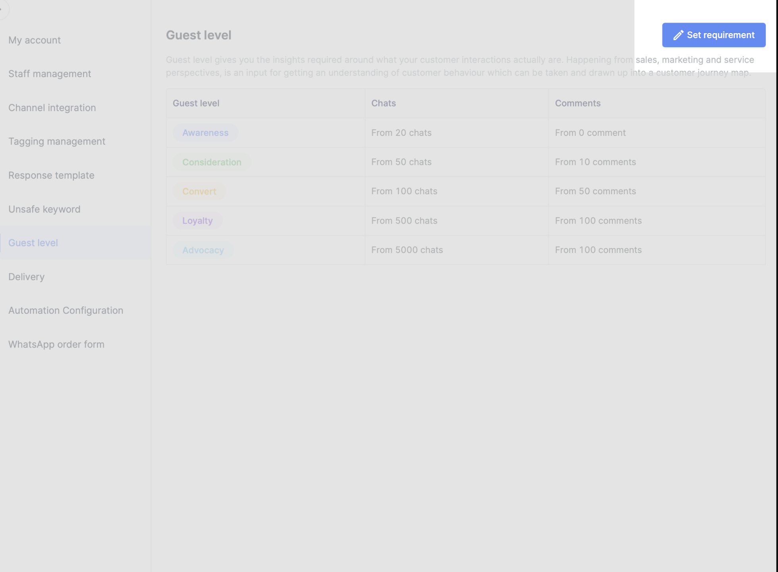Go to Automation Configuration
This screenshot has width=778, height=572.
66,311
